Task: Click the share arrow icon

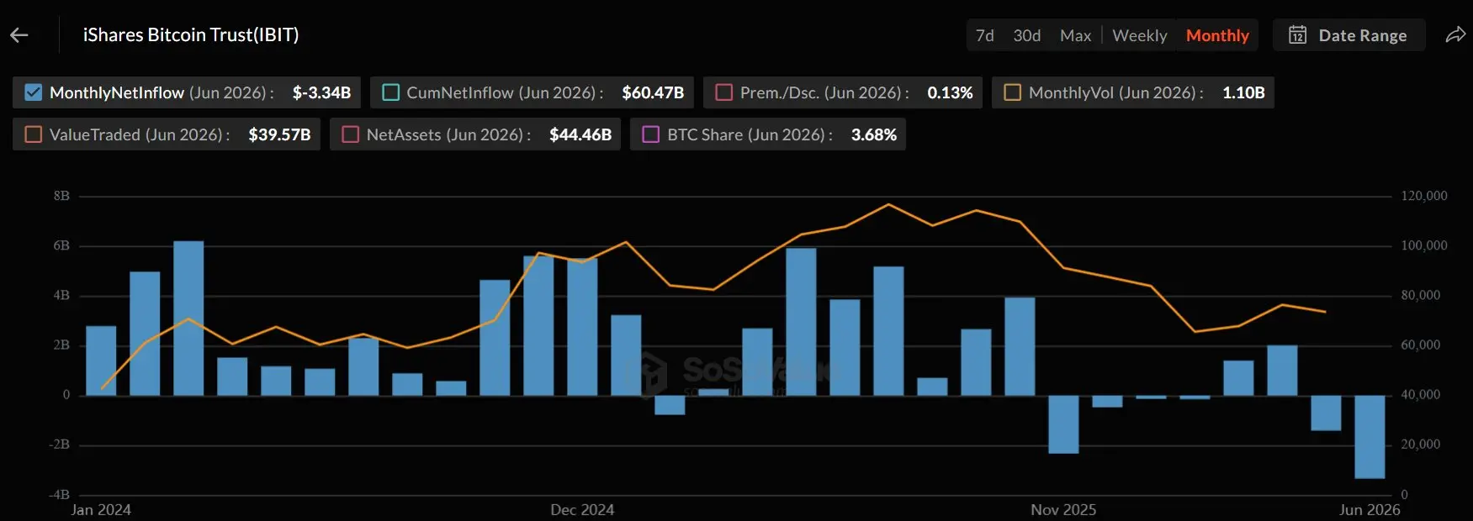Action: (1455, 35)
